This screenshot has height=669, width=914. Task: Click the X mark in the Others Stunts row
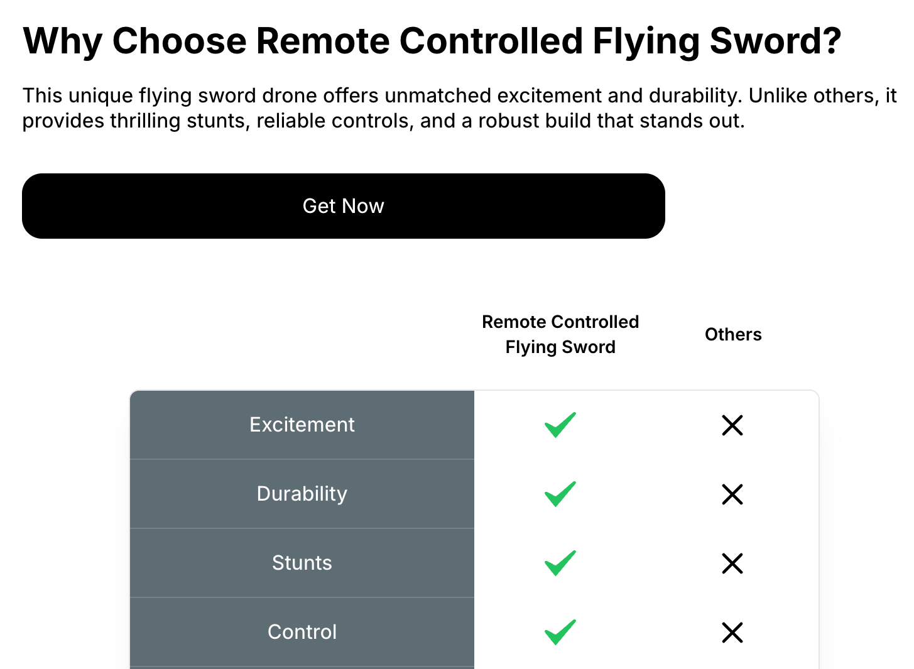[732, 563]
